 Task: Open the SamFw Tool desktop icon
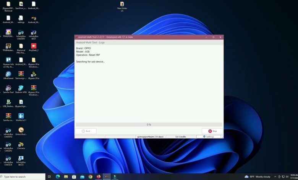[x=8, y=88]
